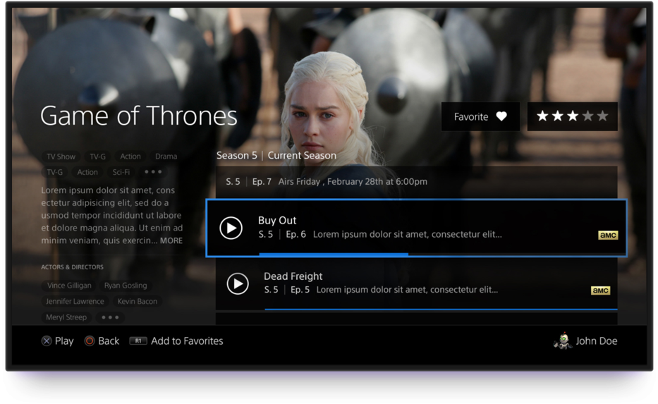Screen dimensions: 658x404
Task: Click the Dead Freight playback progress bar
Action: click(441, 310)
